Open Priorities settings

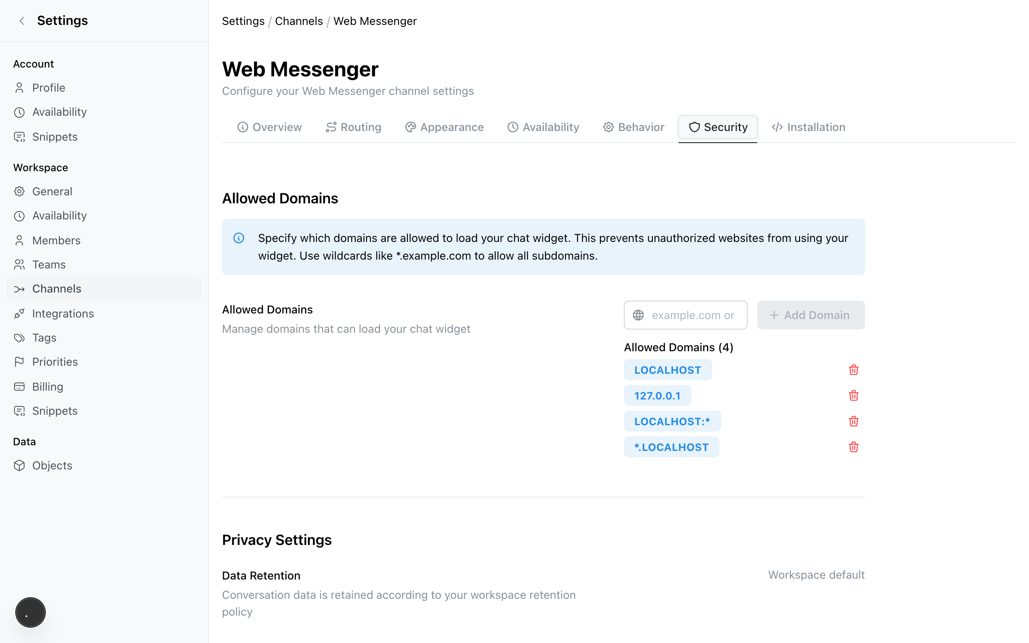tap(104, 362)
